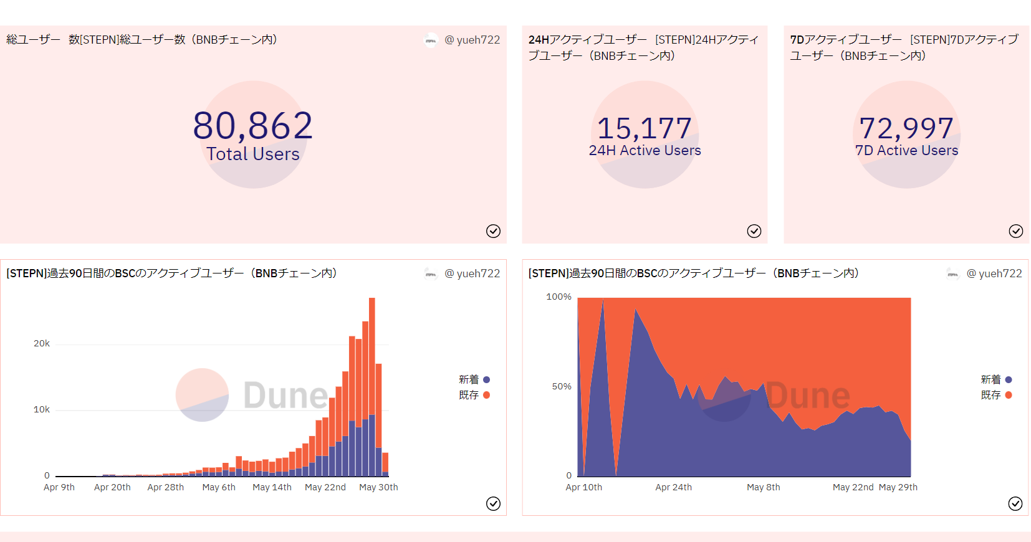Toggle 既存 legend dot in bar chart
The width and height of the screenshot is (1031, 542).
487,395
